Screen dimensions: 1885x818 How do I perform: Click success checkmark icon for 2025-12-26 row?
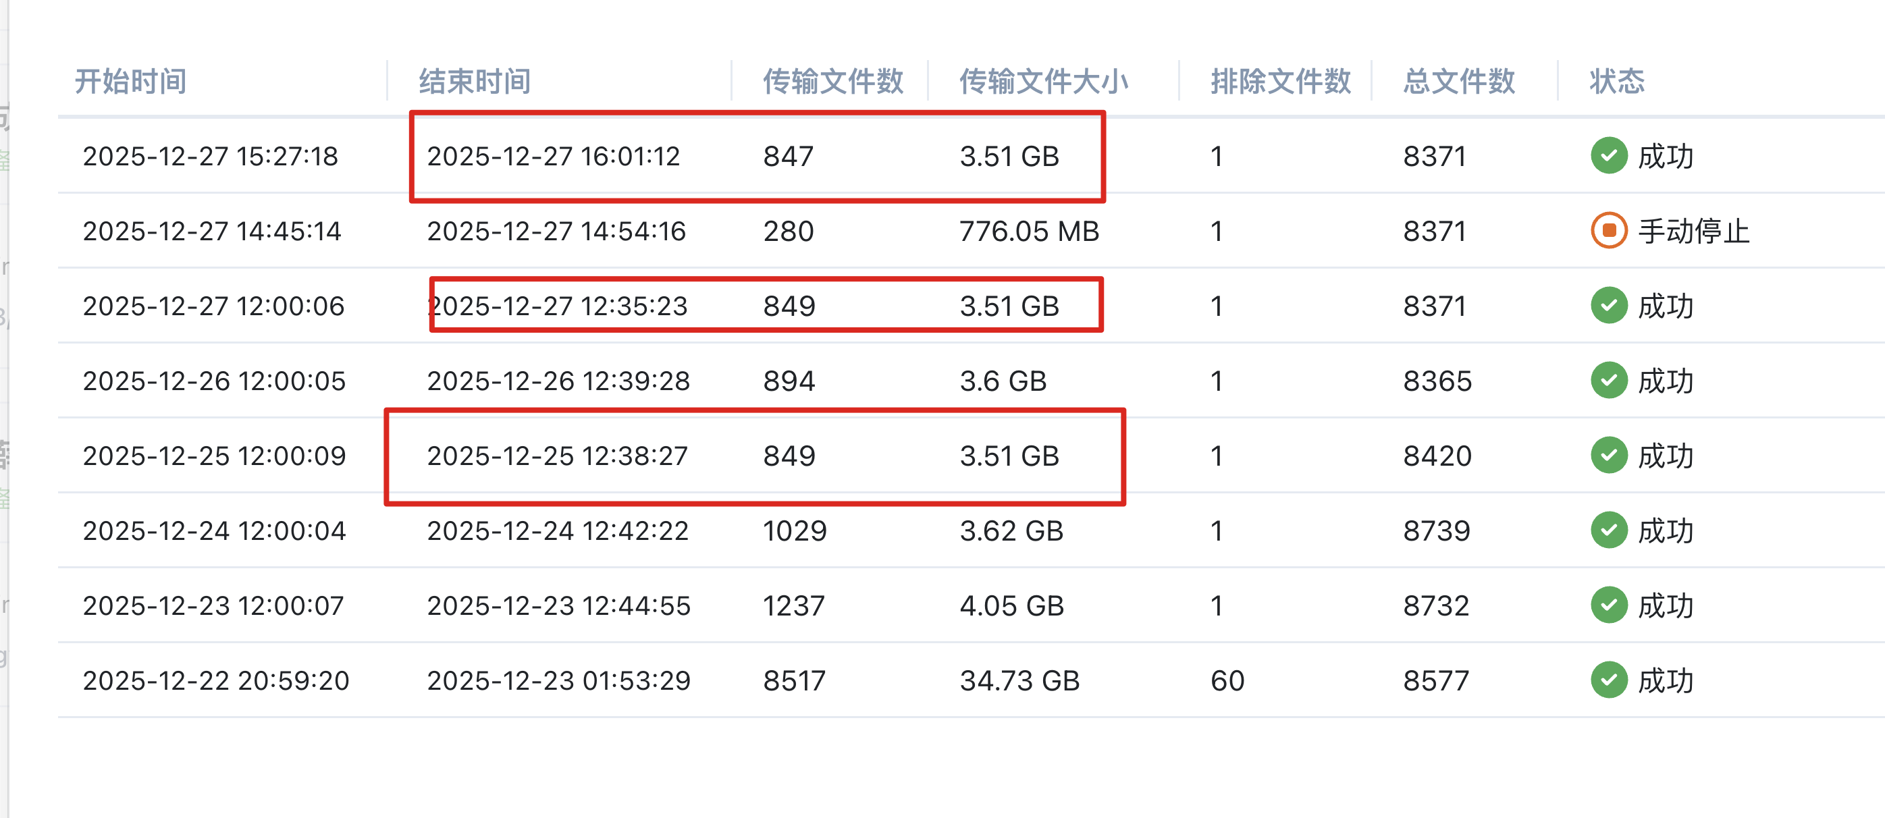tap(1608, 381)
